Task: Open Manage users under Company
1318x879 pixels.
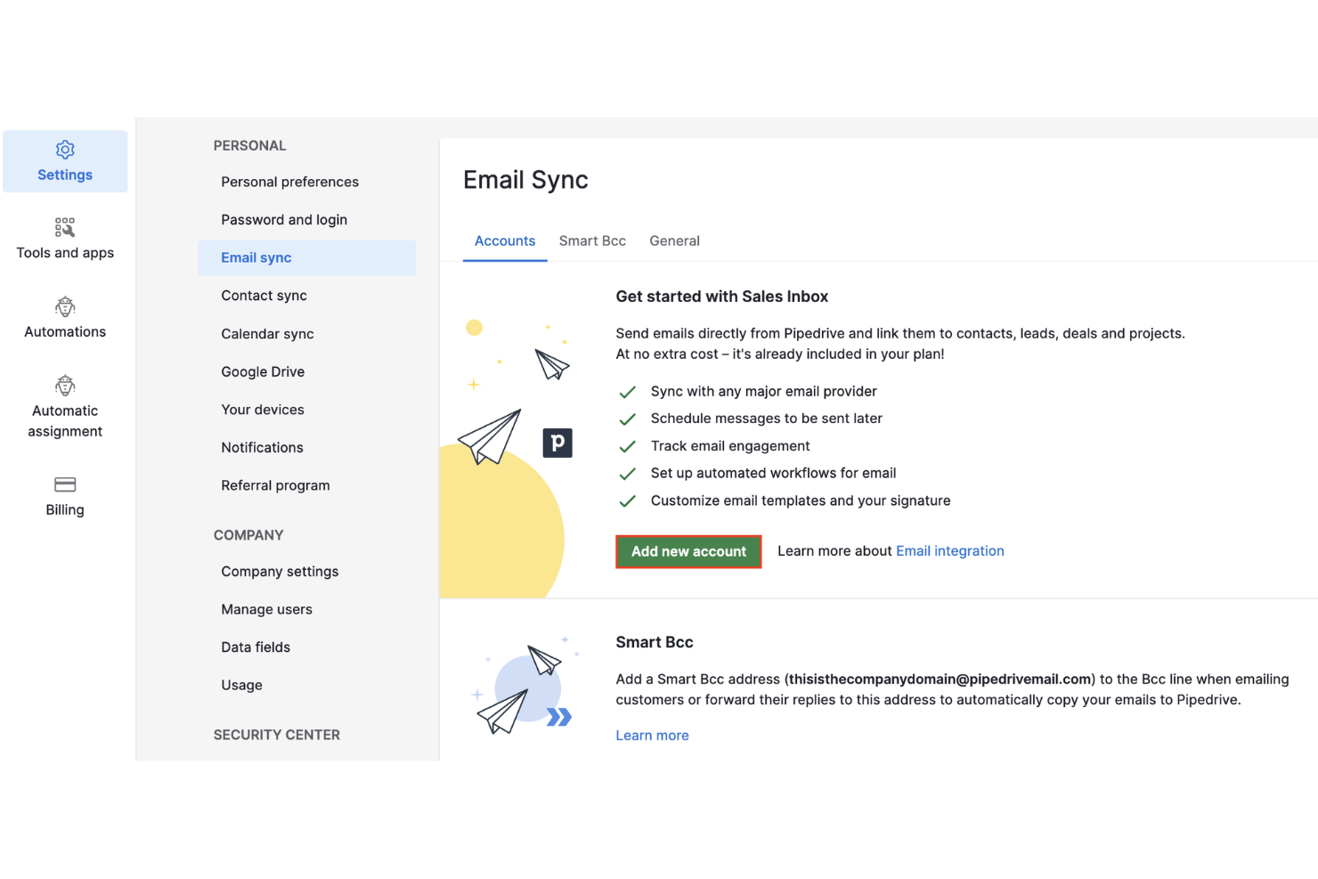Action: click(x=266, y=608)
